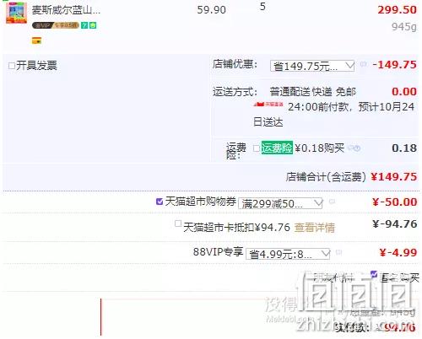Click the 945g weight text
Screen dimensions: 422x339
pyautogui.click(x=404, y=27)
